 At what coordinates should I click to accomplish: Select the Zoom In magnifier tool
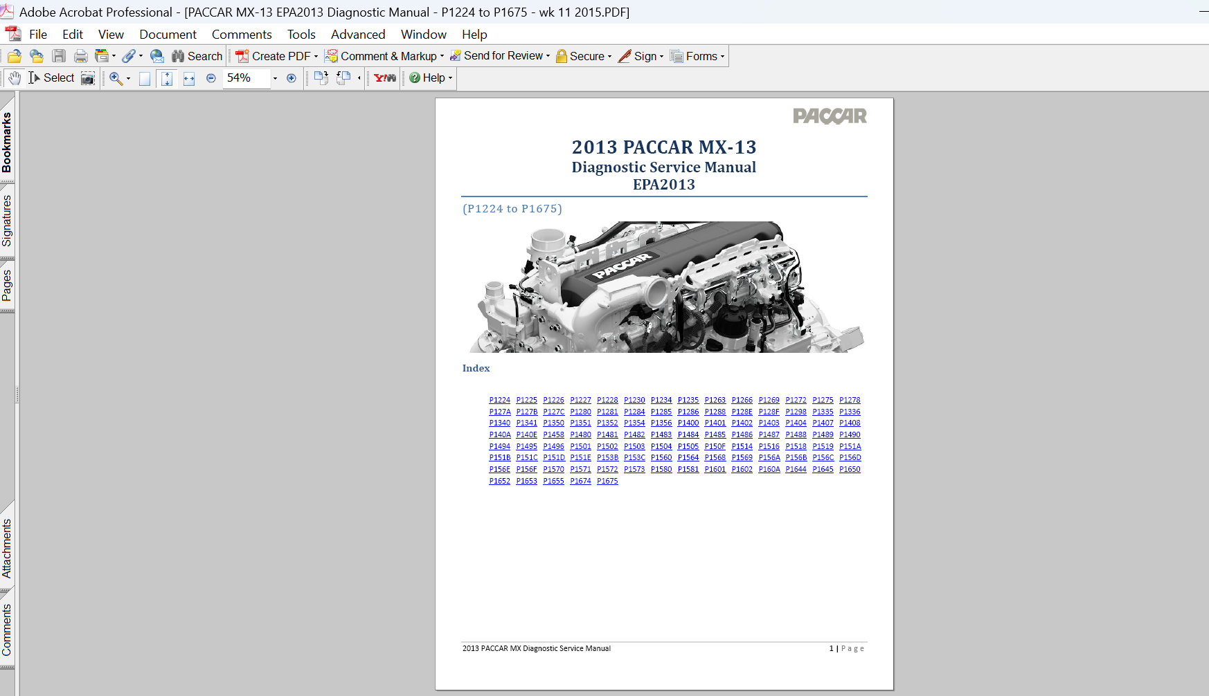tap(116, 78)
